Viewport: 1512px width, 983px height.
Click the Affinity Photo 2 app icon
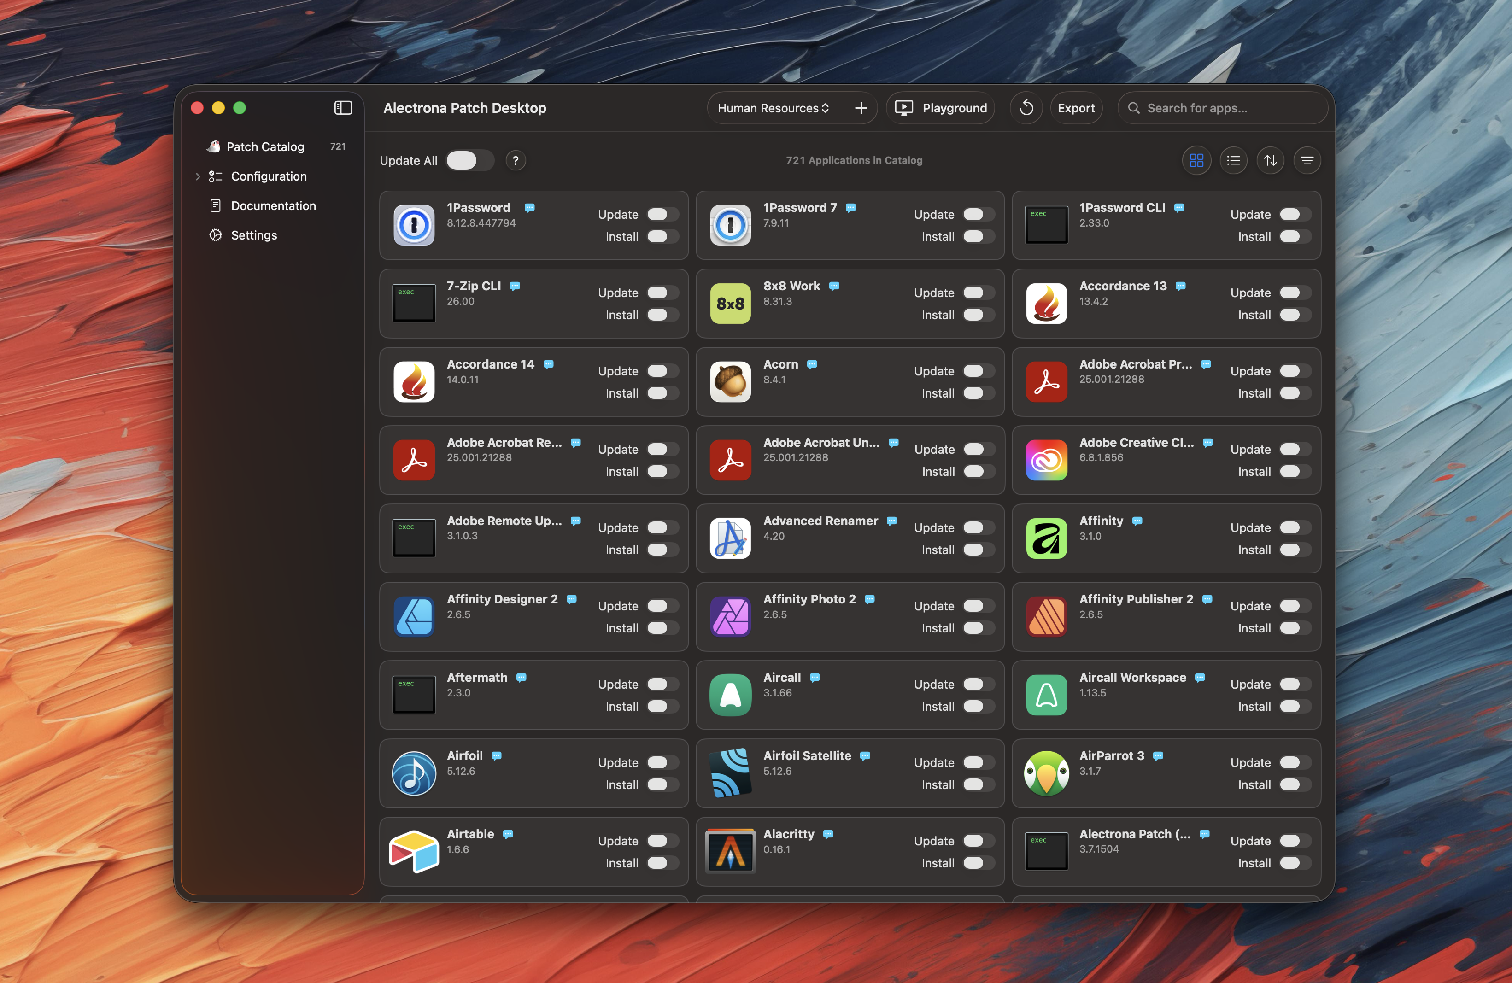point(730,617)
